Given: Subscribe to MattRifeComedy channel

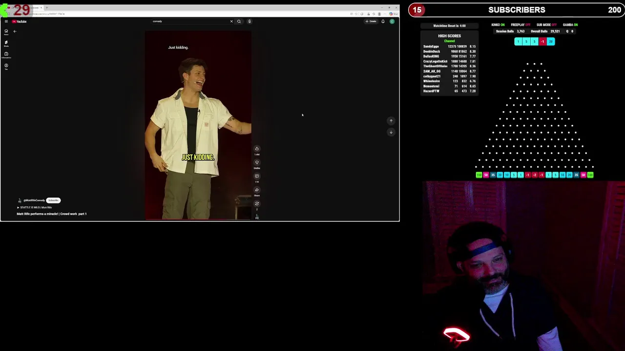Looking at the screenshot, I should [53, 200].
